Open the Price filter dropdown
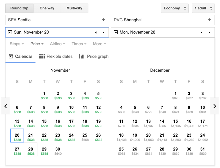Viewport: 220px width, 168px height. pos(37,44)
